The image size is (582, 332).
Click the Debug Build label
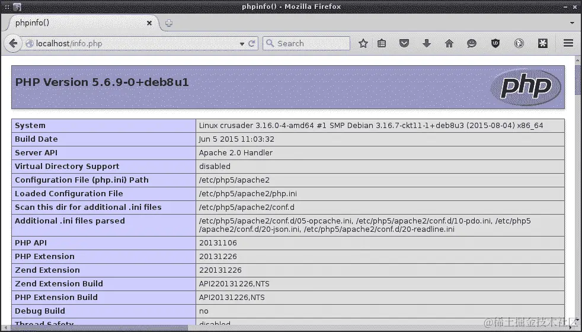point(40,311)
